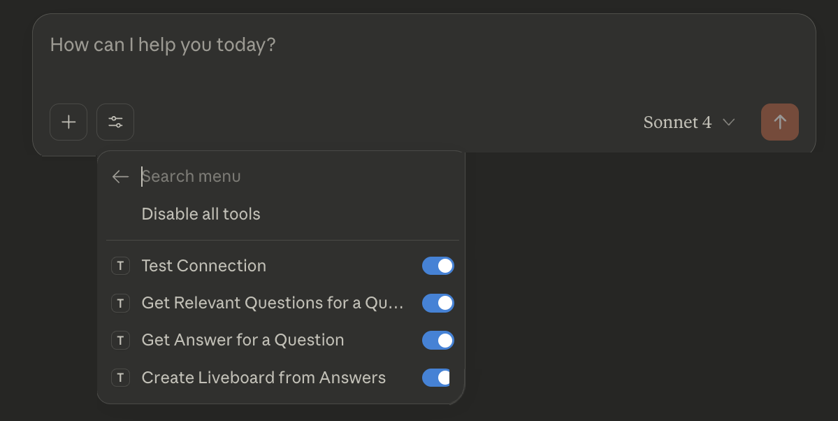Click T icon beside Get Answer

point(120,340)
